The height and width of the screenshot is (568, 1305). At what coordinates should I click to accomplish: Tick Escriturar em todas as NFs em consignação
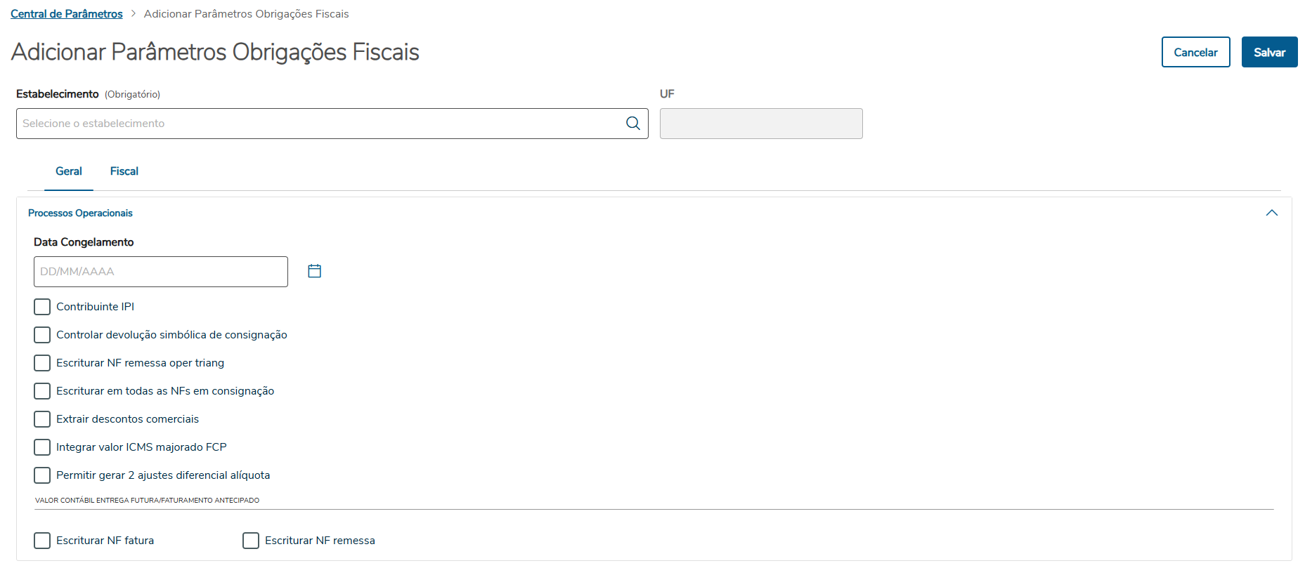[x=42, y=391]
